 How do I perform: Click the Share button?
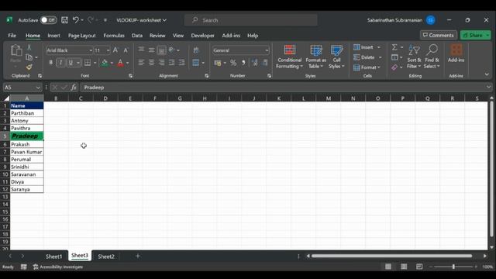(475, 35)
